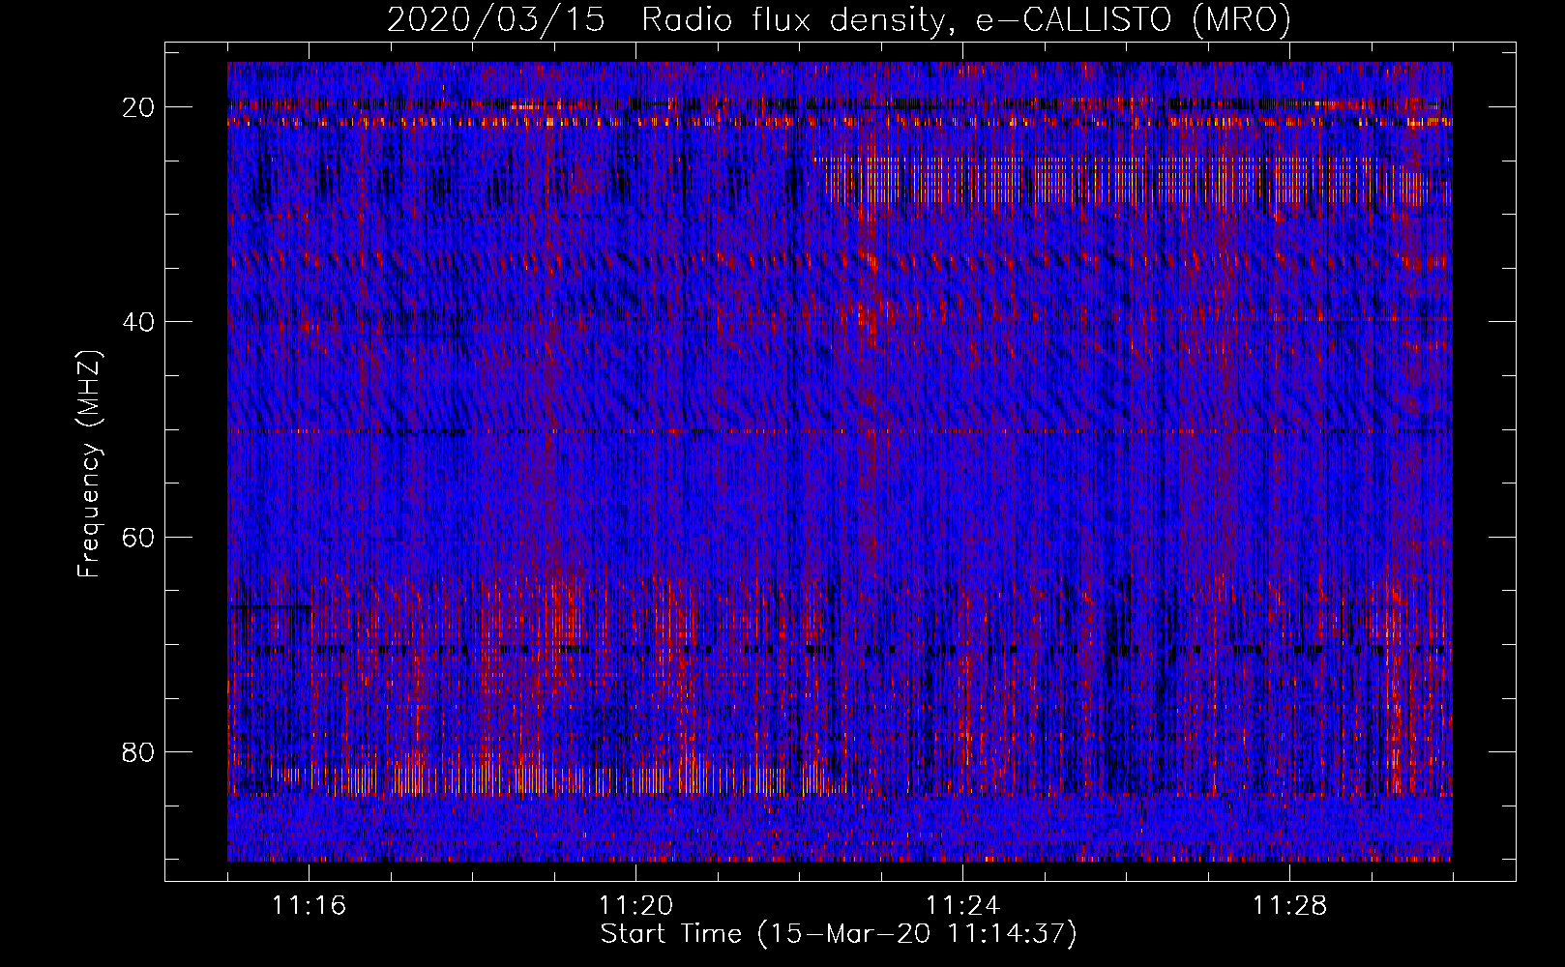1565x967 pixels.
Task: Click the "Start Time (15-Mar-20 11:14:37)" label
Action: point(839,934)
